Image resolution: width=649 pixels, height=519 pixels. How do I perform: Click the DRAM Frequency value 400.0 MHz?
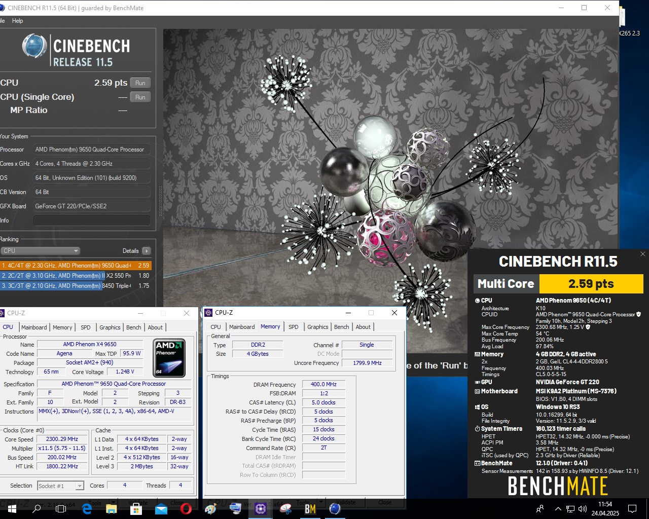click(x=324, y=385)
